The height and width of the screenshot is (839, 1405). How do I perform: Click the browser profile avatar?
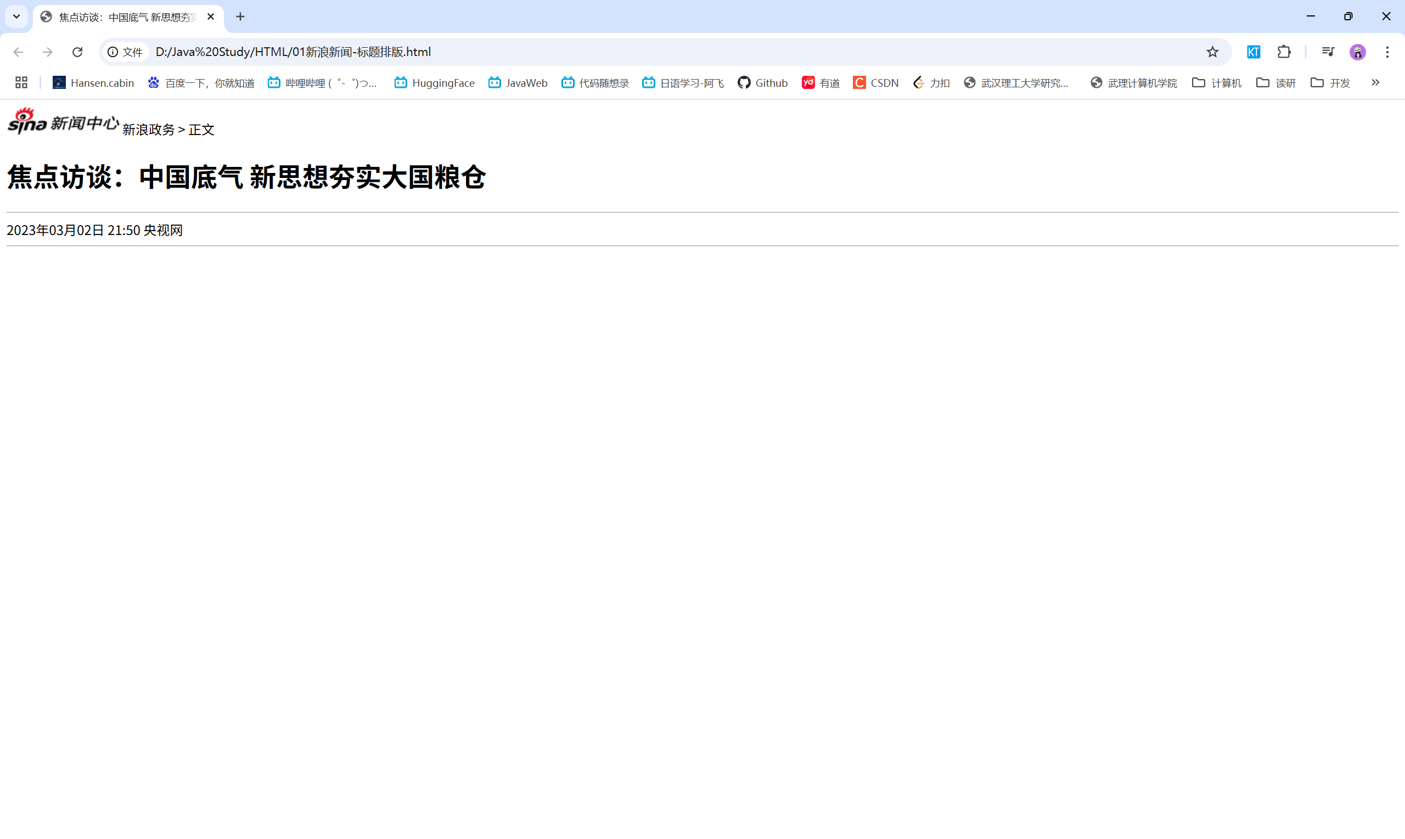(1358, 52)
